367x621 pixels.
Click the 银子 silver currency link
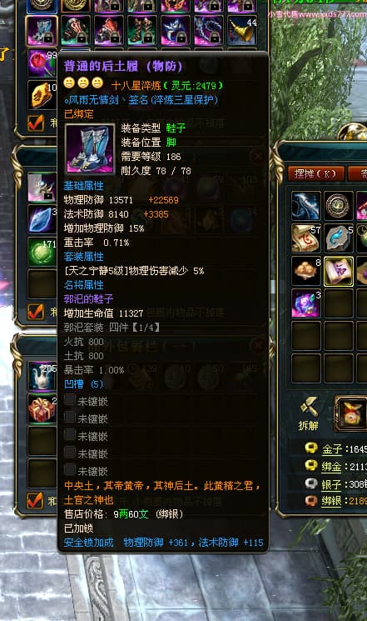tap(331, 484)
